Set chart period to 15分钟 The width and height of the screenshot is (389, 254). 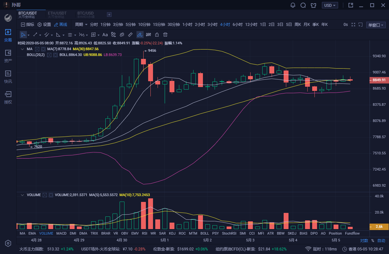tap(159, 25)
